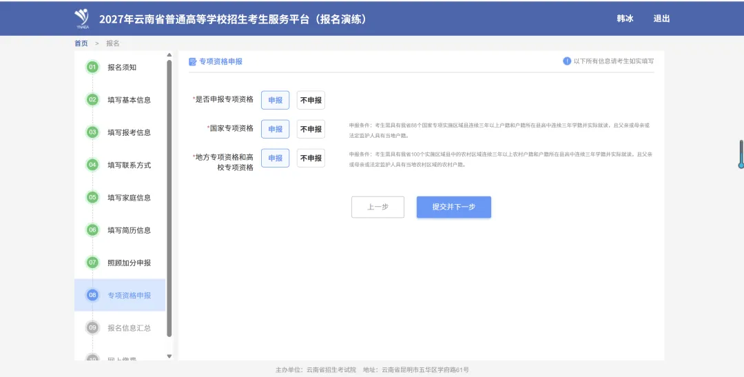The height and width of the screenshot is (377, 744).
Task: Click the 专项资格申报 section heading
Action: 220,62
